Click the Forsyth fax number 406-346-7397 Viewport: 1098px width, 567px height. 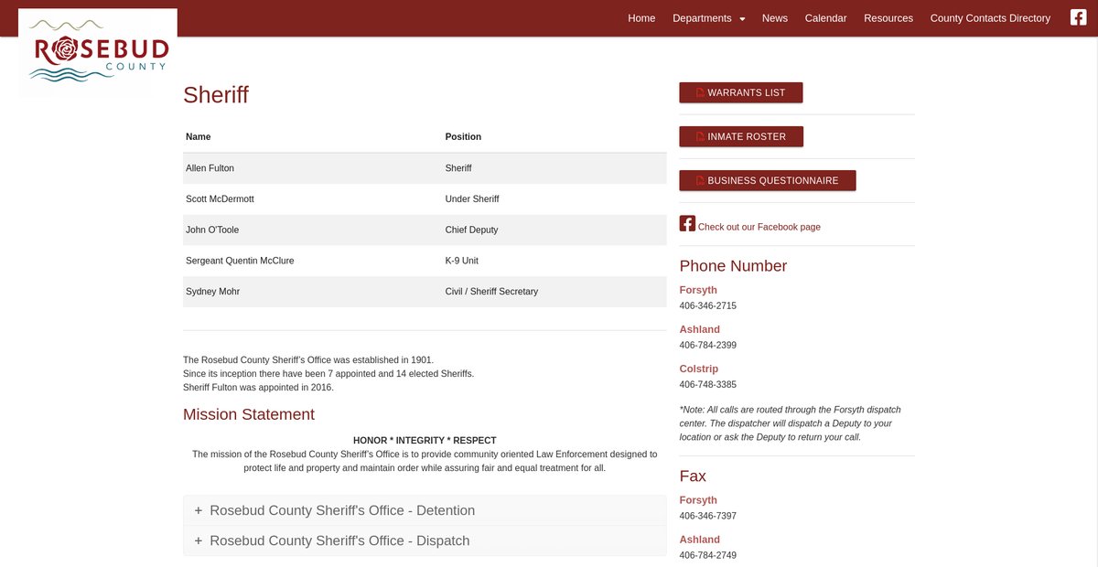708,516
